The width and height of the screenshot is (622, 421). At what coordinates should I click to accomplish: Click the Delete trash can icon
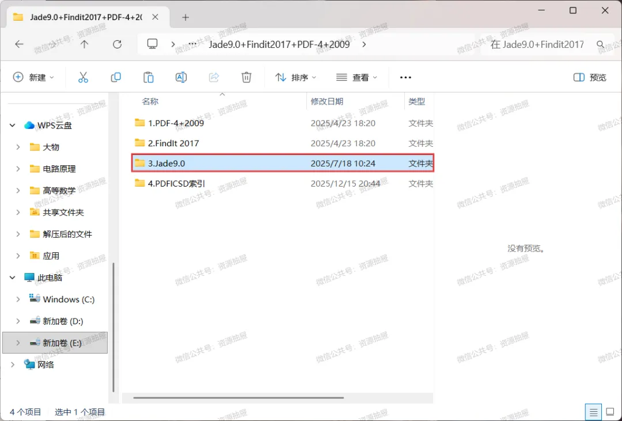pyautogui.click(x=246, y=77)
